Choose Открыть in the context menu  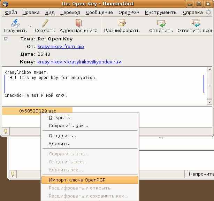pos(90,118)
